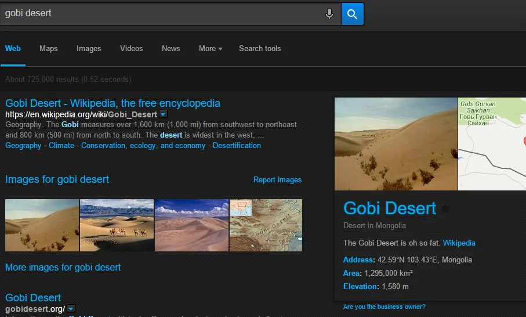The image size is (526, 317).
Task: Click the blue magnifier search button
Action: point(352,14)
